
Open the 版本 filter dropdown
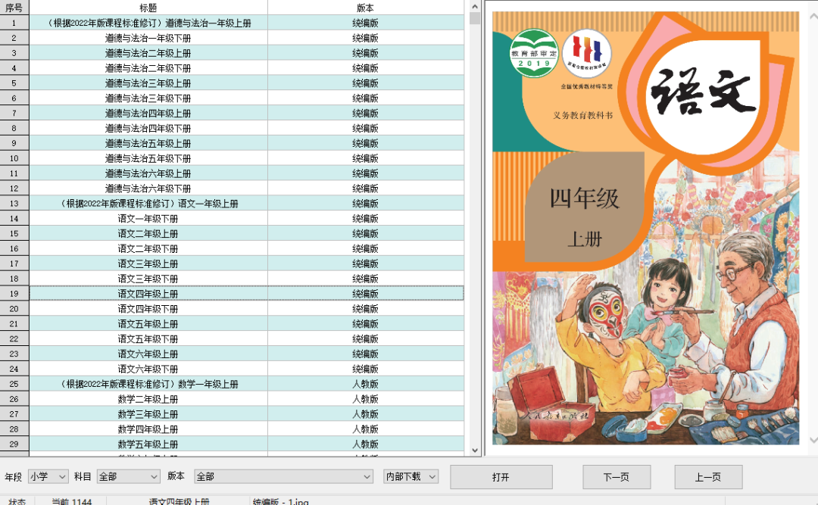284,476
